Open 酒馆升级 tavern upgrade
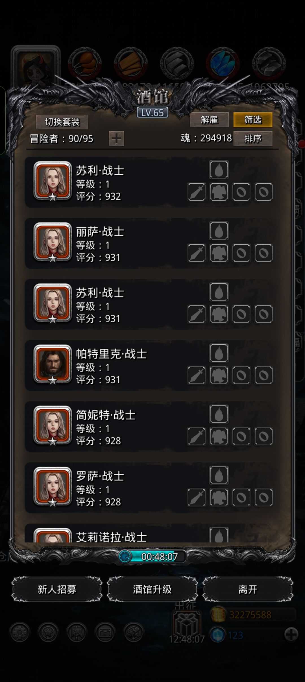Image resolution: width=305 pixels, height=682 pixels. click(152, 589)
